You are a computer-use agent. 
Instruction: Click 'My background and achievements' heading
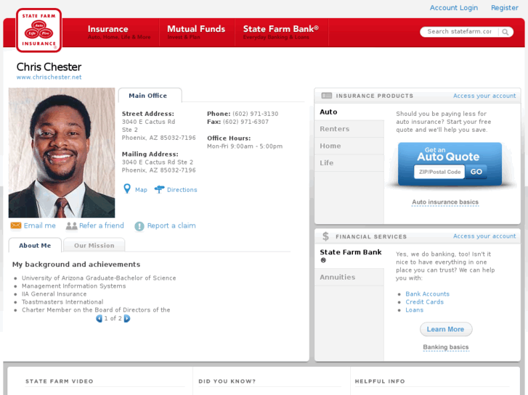pyautogui.click(x=76, y=265)
